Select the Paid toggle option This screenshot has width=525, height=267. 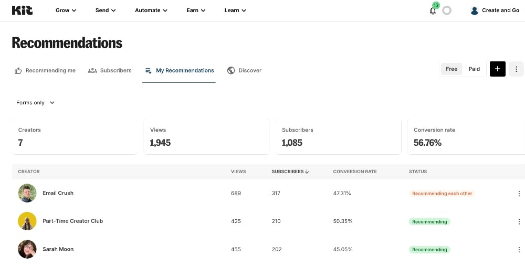[x=474, y=69]
